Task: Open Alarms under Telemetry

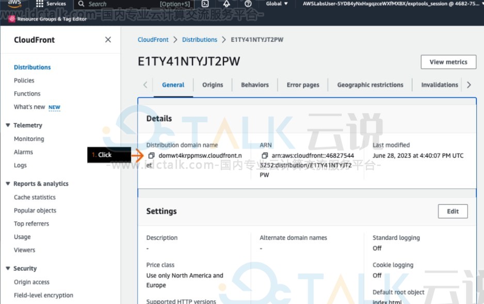Action: (x=23, y=152)
